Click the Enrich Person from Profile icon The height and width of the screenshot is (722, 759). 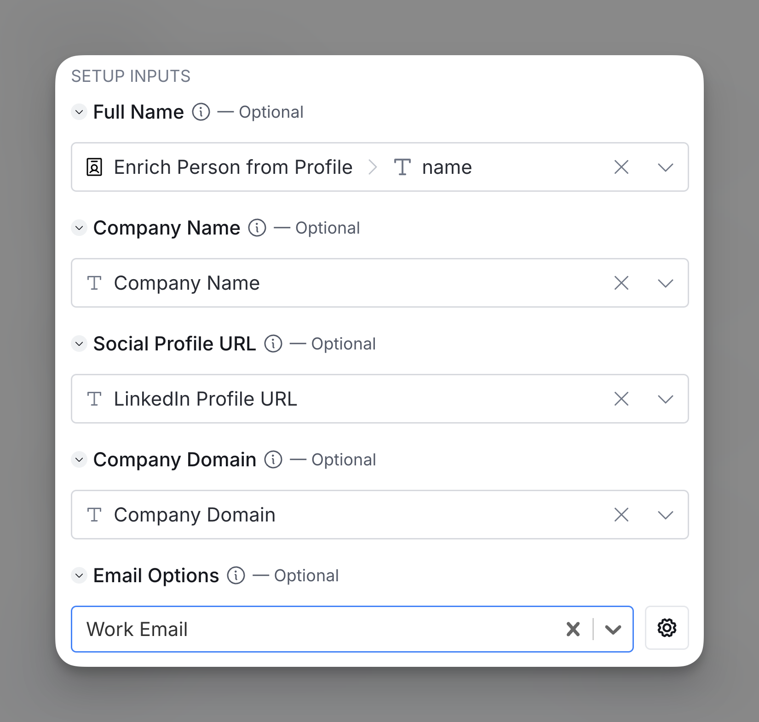(x=94, y=167)
